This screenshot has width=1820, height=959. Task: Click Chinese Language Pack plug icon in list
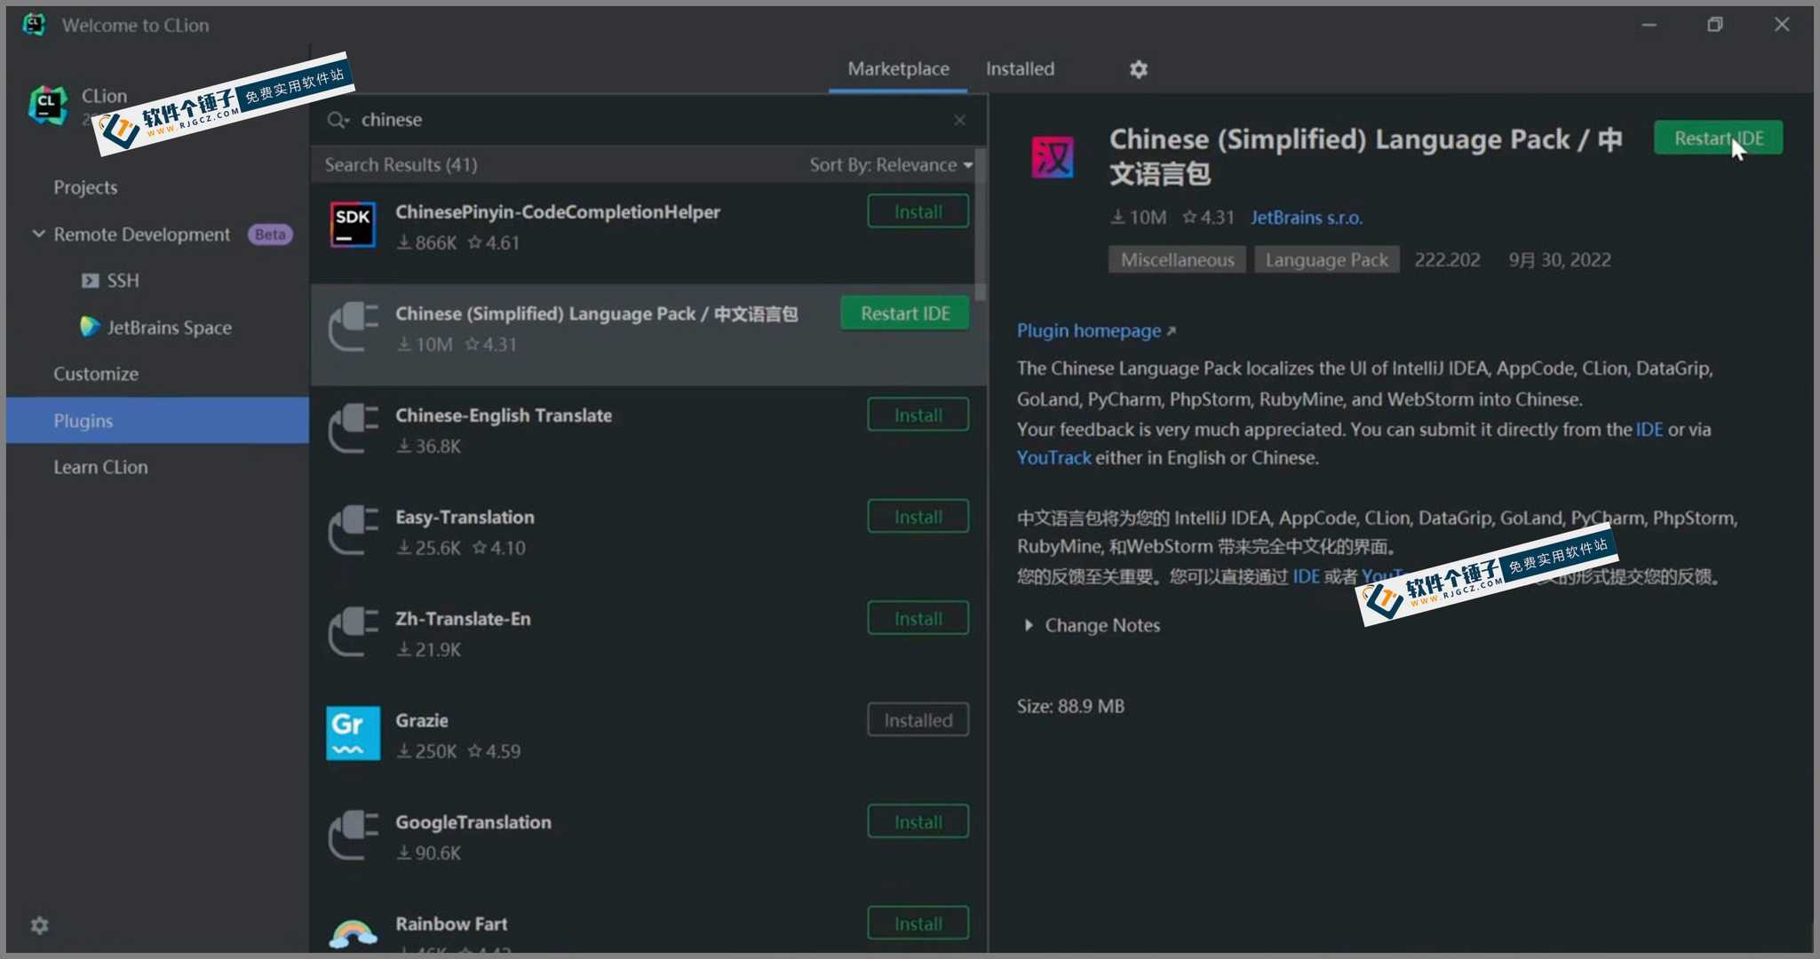[353, 326]
